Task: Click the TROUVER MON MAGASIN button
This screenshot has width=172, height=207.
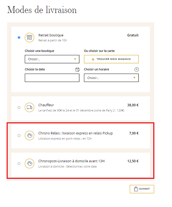Action: (x=112, y=59)
